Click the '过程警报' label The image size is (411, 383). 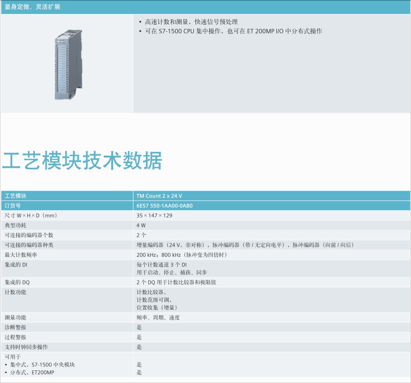[15, 337]
